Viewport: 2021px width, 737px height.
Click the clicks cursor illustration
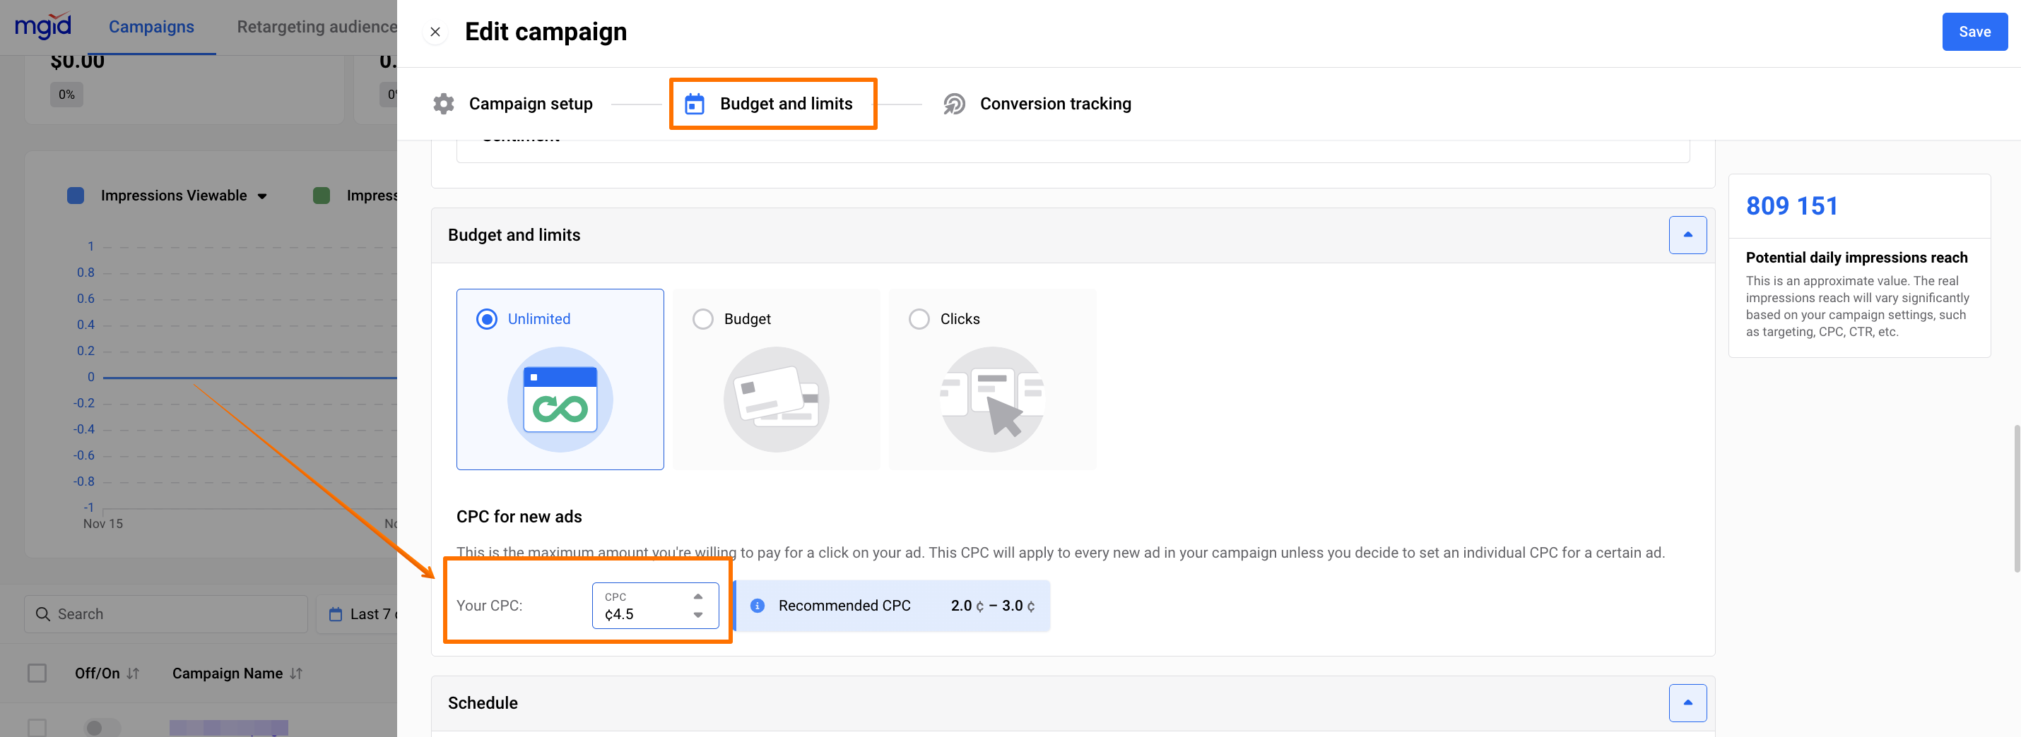pyautogui.click(x=991, y=399)
